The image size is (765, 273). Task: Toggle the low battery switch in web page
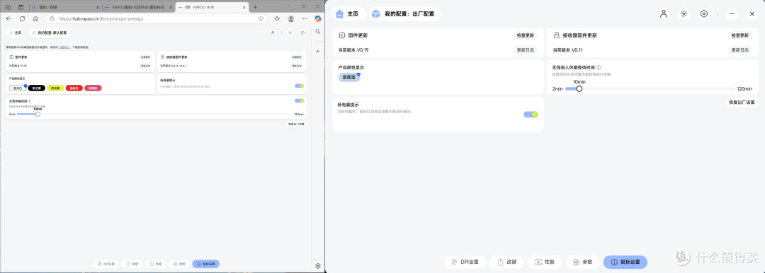pyautogui.click(x=299, y=86)
